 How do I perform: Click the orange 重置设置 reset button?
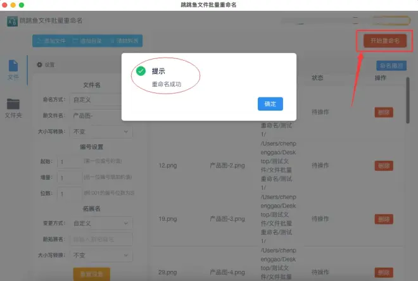[92, 274]
